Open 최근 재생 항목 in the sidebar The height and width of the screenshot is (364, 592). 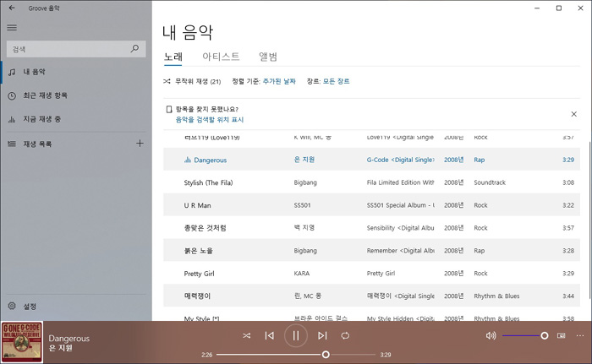coord(76,95)
